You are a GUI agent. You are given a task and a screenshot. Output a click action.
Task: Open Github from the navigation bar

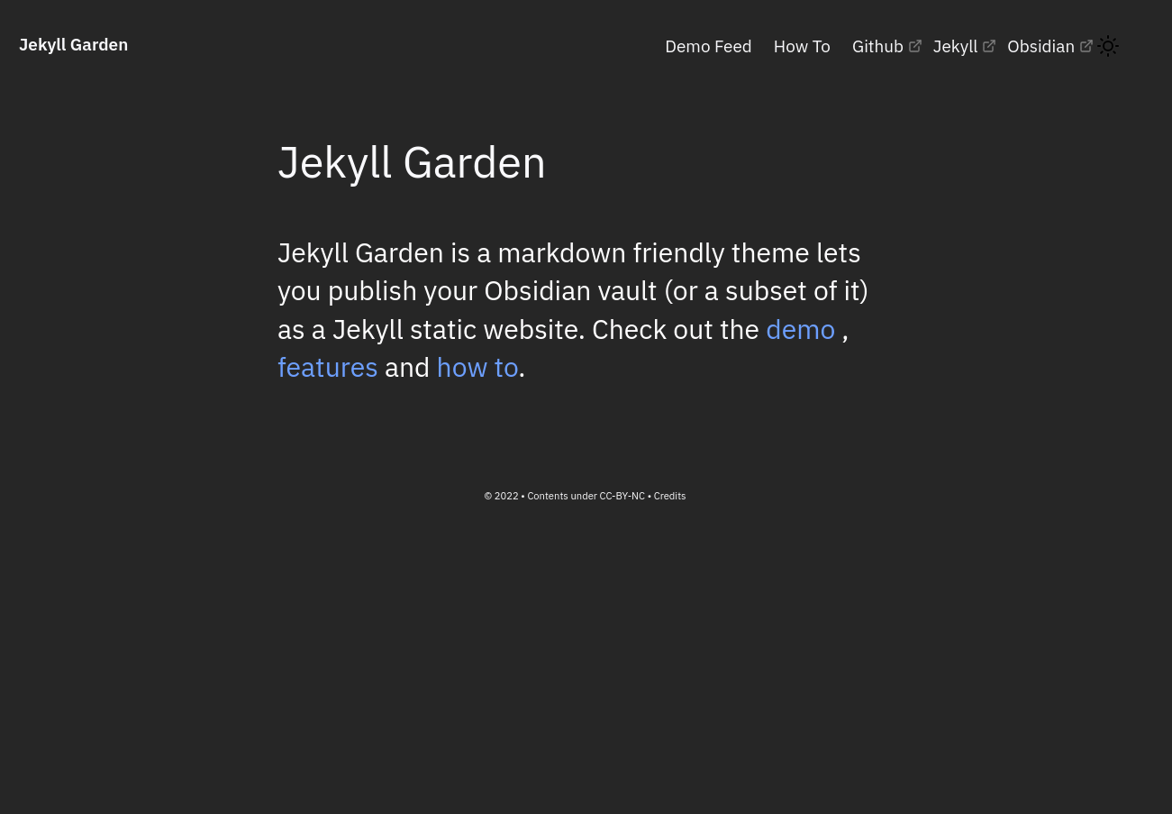tap(877, 46)
